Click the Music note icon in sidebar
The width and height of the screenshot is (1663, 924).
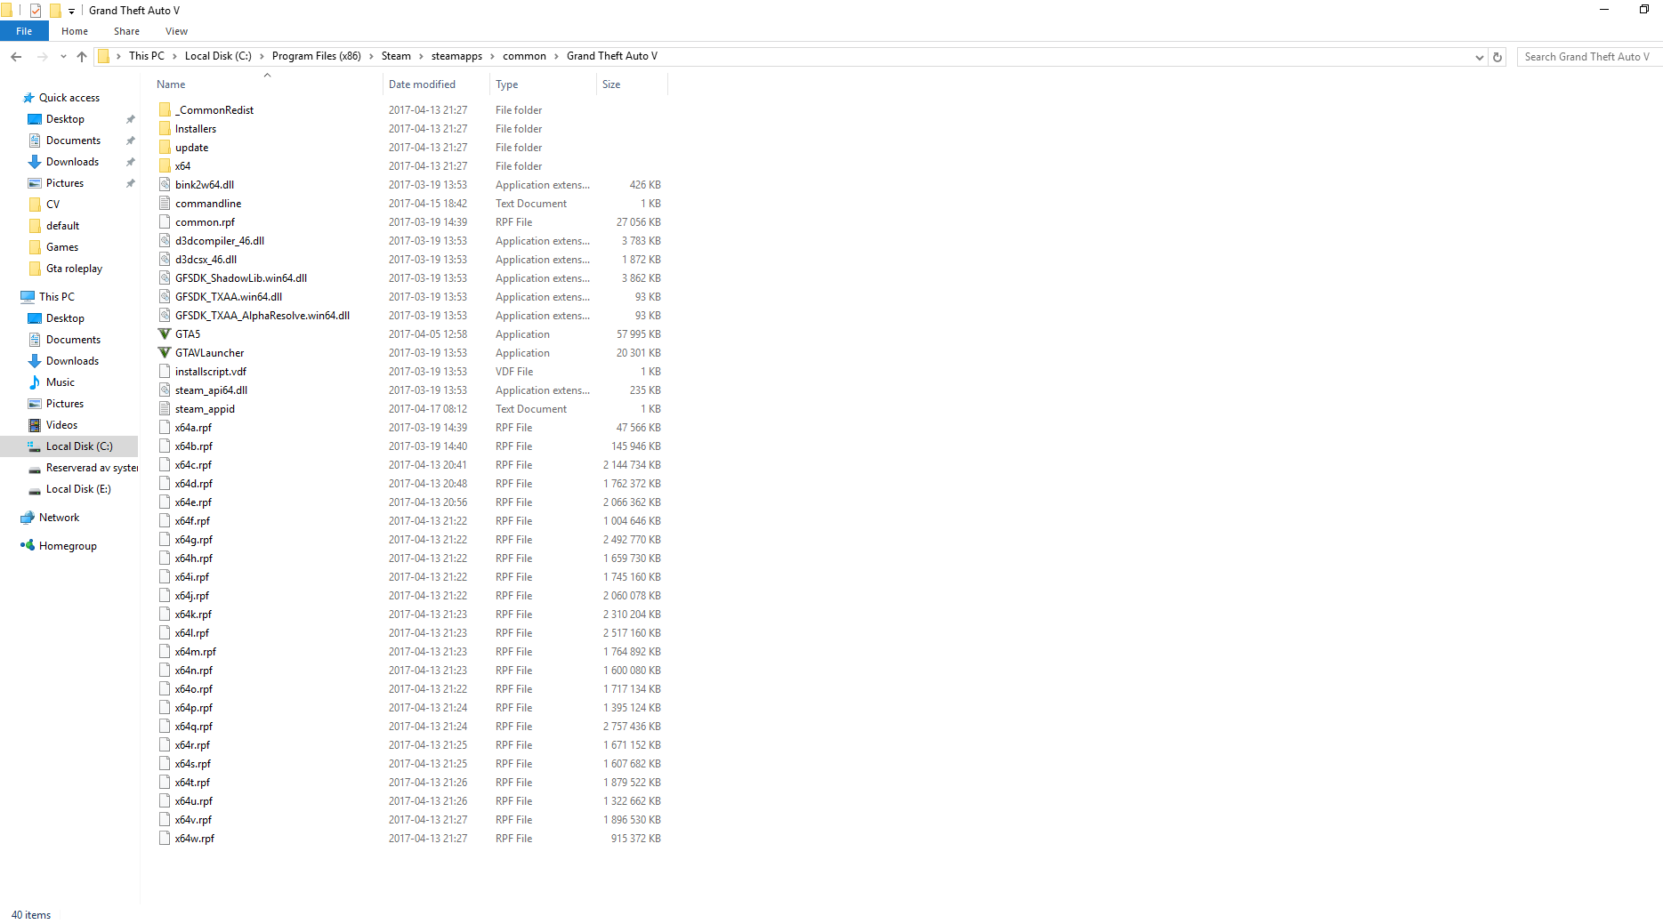pyautogui.click(x=35, y=382)
